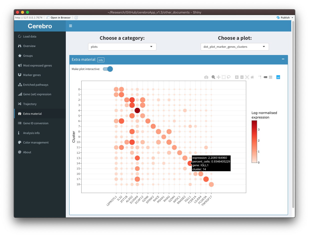This screenshot has height=236, width=309.
Task: Open Analysis info section
Action: click(x=40, y=133)
